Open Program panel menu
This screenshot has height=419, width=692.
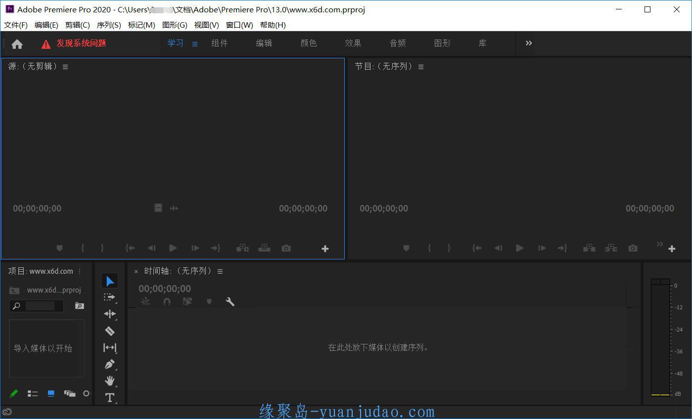[x=421, y=67]
